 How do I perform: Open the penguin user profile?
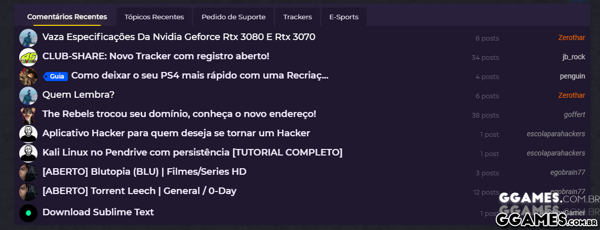click(x=572, y=76)
